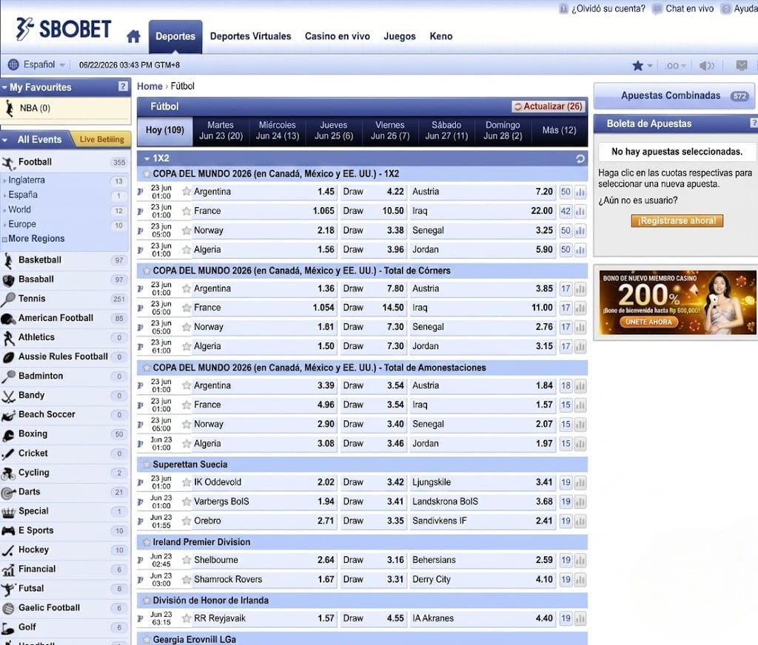Collapse the All Events panel

pyautogui.click(x=4, y=140)
